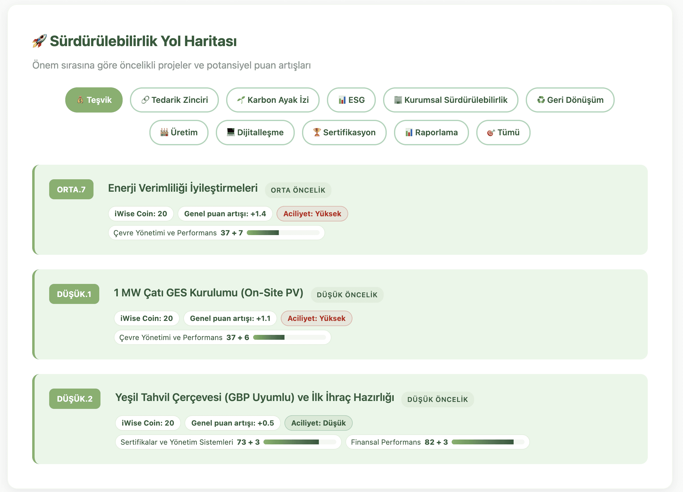This screenshot has width=683, height=492.
Task: Click the bar chart icon on ESG
Action: pyautogui.click(x=342, y=100)
